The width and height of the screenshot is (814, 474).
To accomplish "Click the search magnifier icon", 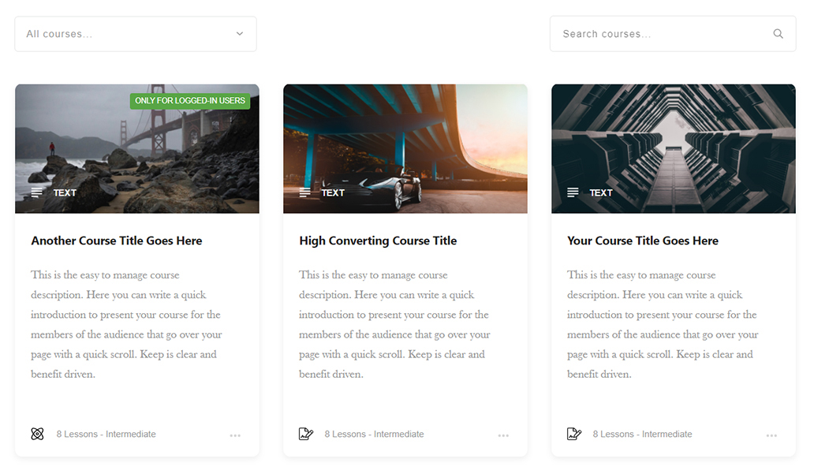I will pos(778,34).
